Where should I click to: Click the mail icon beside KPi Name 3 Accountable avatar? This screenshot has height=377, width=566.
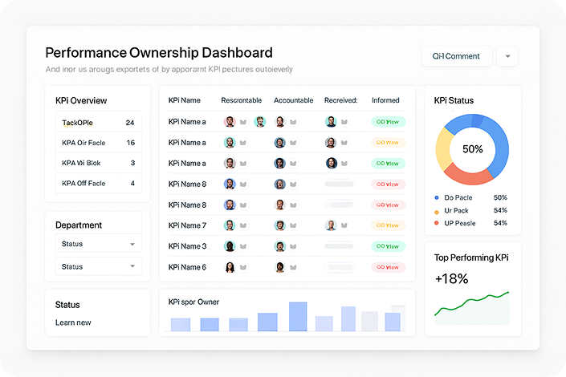[x=293, y=246]
